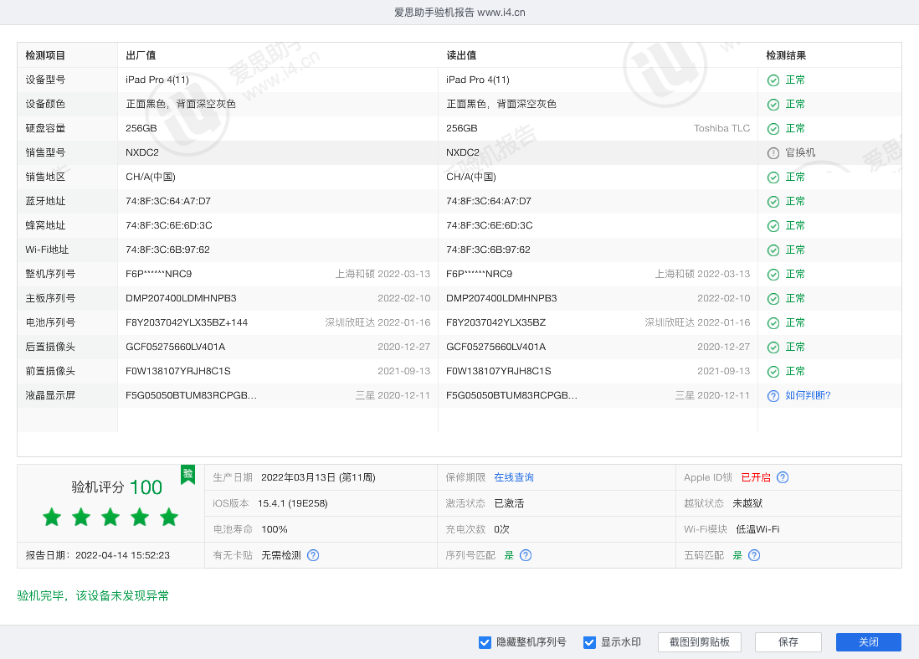Click 充电次数 0次 value
919x659 pixels.
coord(501,529)
